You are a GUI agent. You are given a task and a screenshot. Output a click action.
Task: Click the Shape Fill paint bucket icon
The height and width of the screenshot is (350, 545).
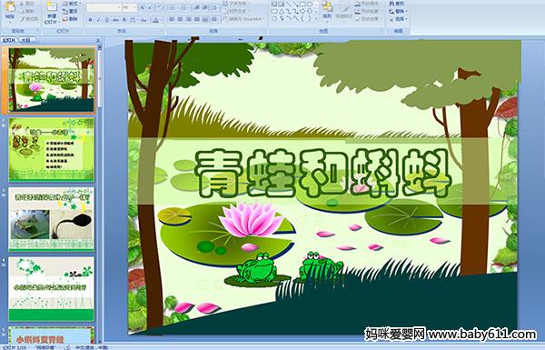point(358,4)
